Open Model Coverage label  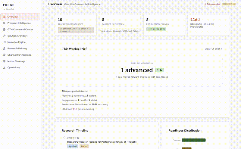[16, 61]
